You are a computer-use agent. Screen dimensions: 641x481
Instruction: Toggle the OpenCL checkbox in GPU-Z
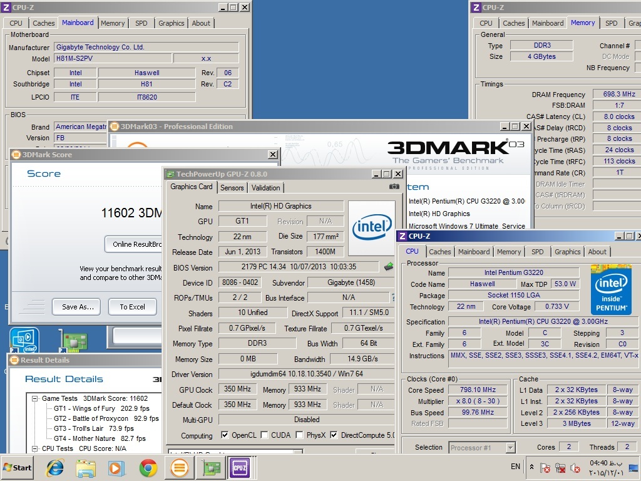tap(225, 435)
